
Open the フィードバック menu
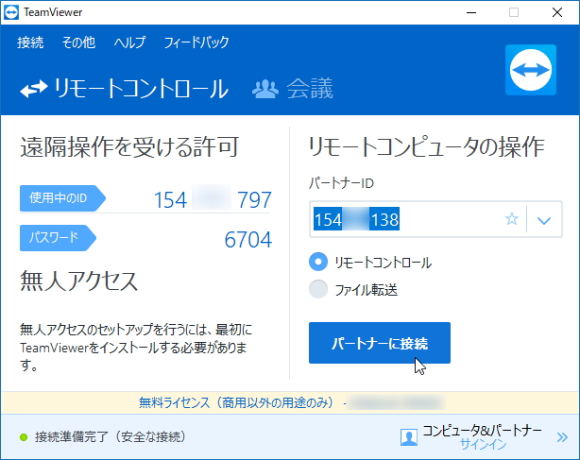(x=196, y=43)
